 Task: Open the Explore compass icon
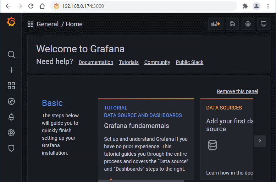click(x=11, y=101)
